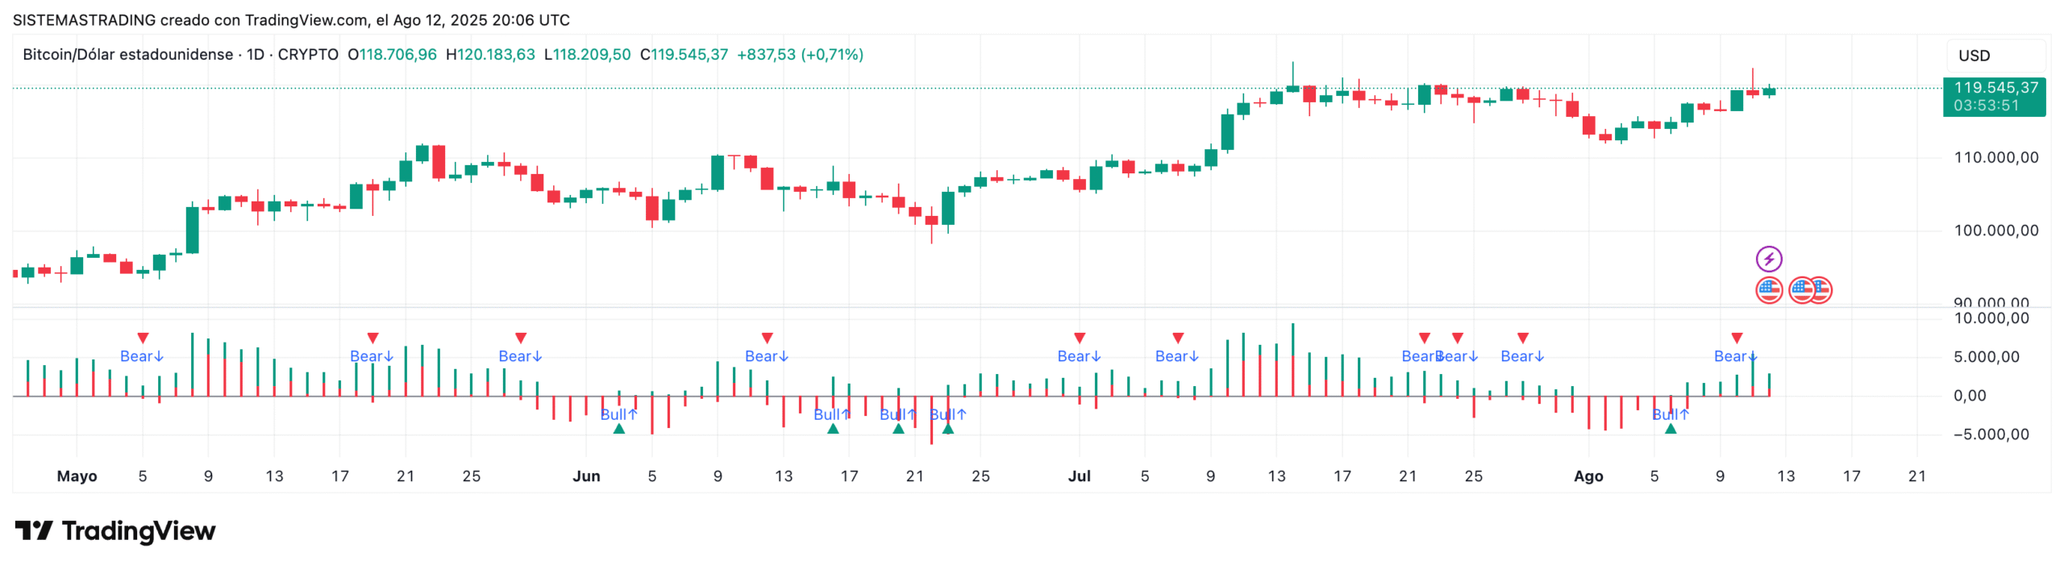The image size is (2064, 569).
Task: Click the green Bull triangle marker in August
Action: 1670,429
